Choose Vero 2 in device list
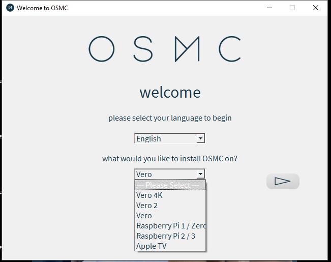 coord(170,206)
